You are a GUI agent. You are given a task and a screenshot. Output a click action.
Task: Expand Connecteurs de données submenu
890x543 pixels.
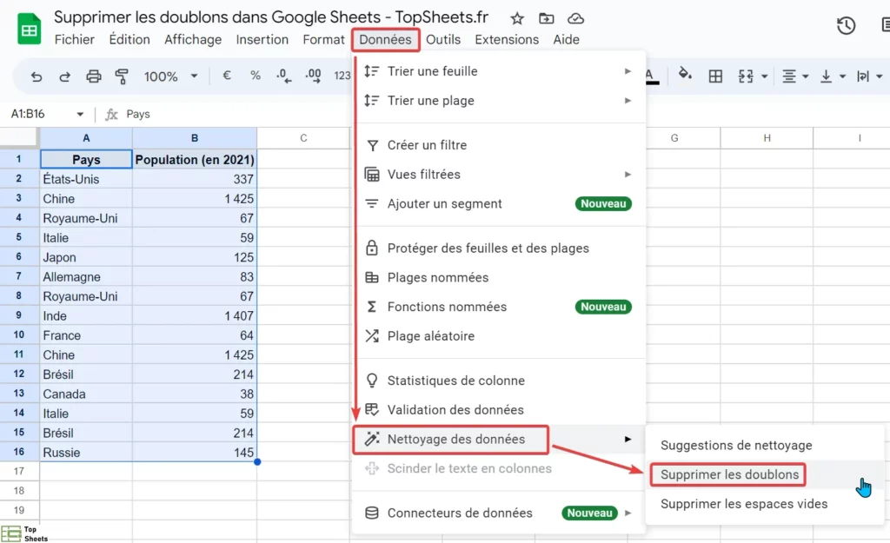(498, 513)
